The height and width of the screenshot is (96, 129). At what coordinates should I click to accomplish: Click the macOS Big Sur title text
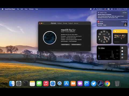click(68, 30)
